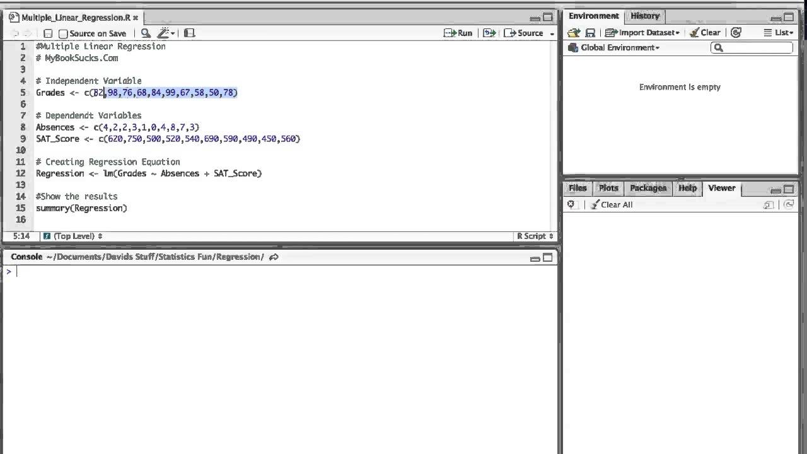Image resolution: width=807 pixels, height=454 pixels.
Task: Click the remove current viewer item icon
Action: pyautogui.click(x=571, y=204)
